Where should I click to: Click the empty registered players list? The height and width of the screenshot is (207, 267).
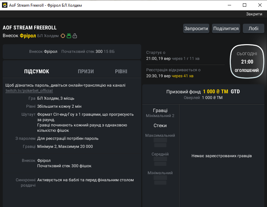click(x=221, y=156)
